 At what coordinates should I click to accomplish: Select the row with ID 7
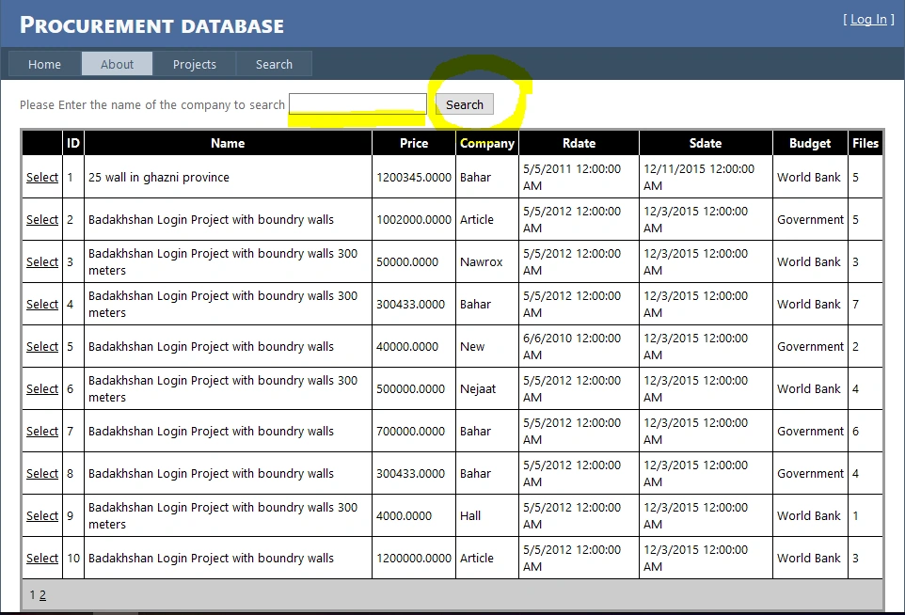click(42, 431)
